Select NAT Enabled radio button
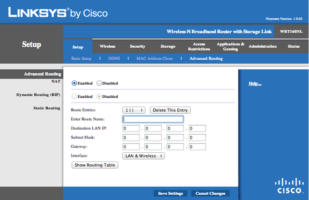Screen dimensions: 309x200 click(x=74, y=83)
